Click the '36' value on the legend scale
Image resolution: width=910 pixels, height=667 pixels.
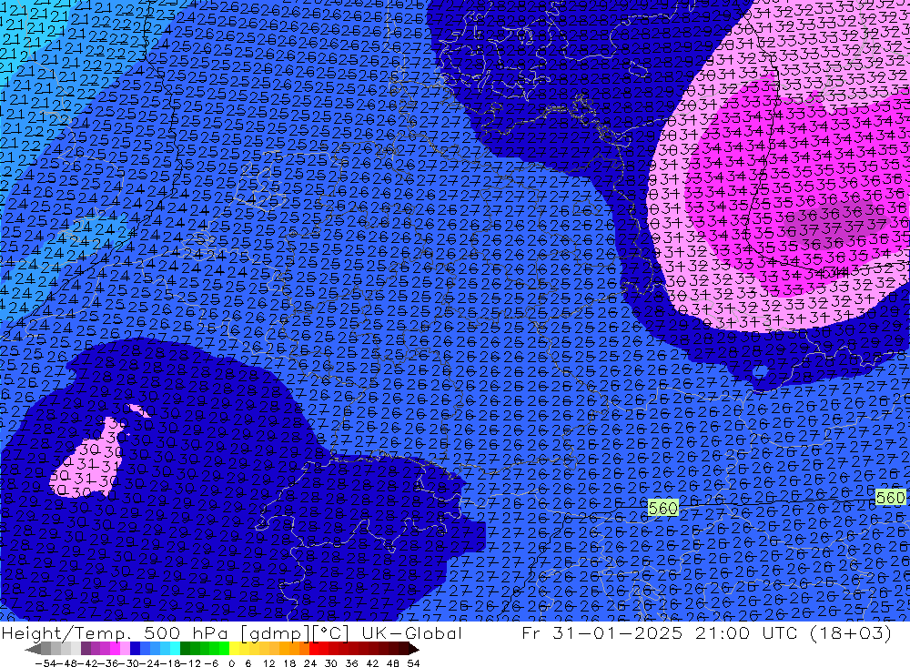(351, 663)
